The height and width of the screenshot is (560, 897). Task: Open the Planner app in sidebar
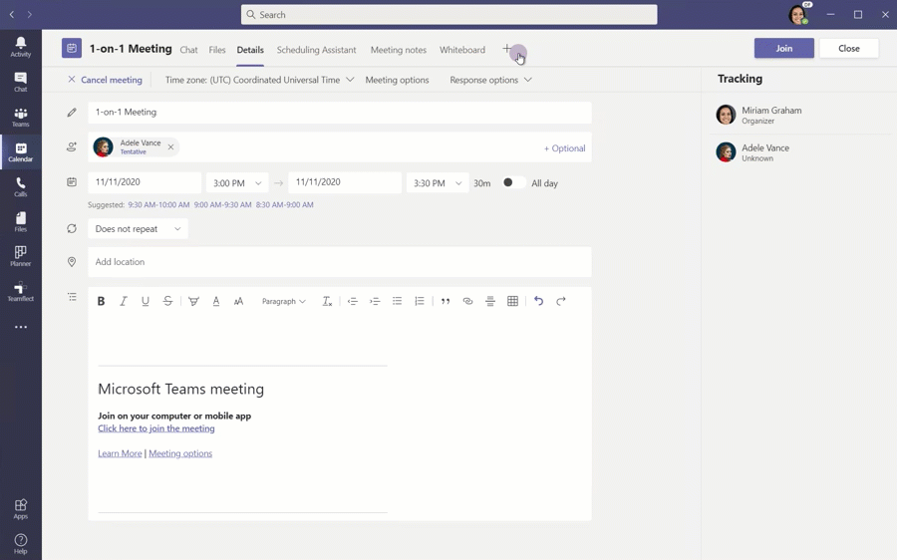click(21, 256)
